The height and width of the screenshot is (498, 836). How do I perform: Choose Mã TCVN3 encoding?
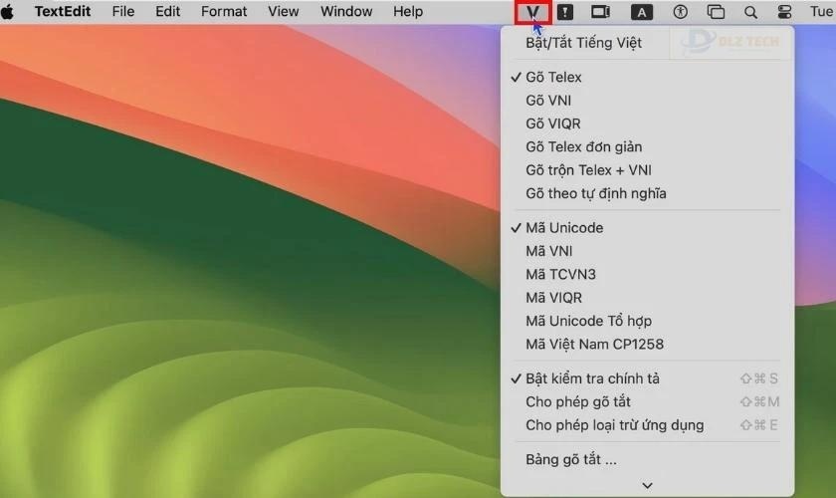[560, 274]
